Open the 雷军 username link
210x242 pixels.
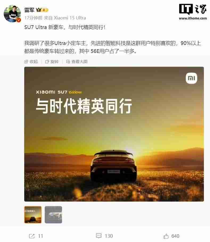(x=29, y=10)
